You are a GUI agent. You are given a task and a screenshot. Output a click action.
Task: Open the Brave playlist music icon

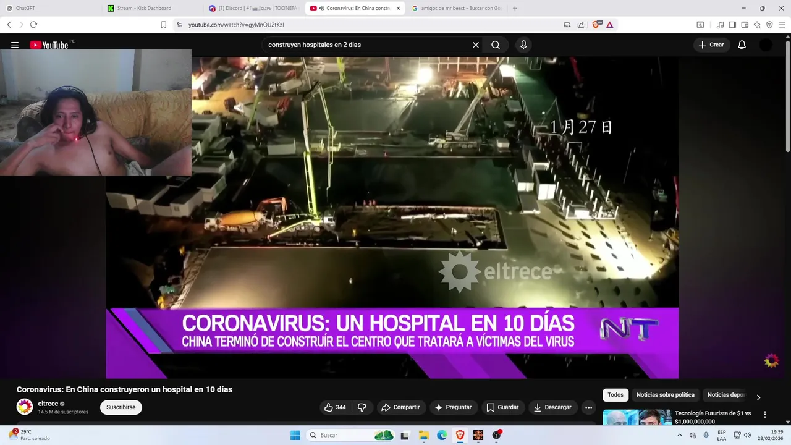(x=720, y=25)
